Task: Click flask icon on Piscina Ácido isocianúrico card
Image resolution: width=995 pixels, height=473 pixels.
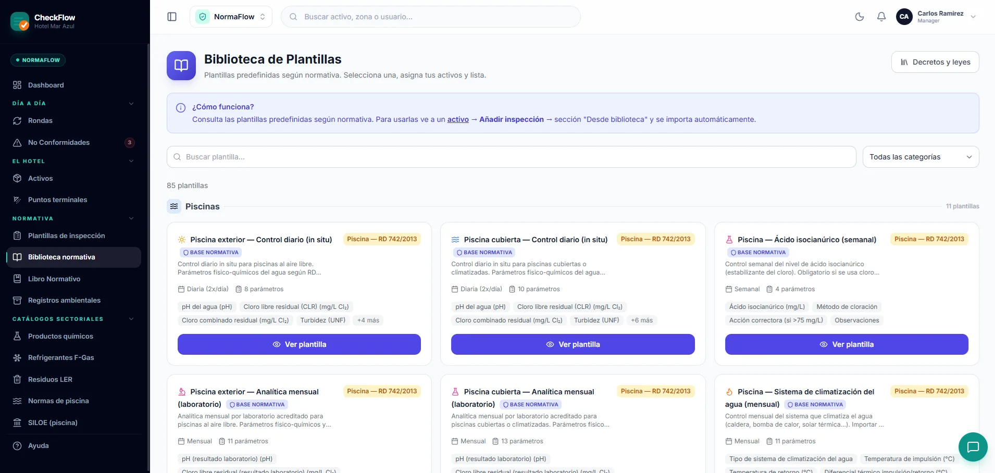Action: point(729,240)
